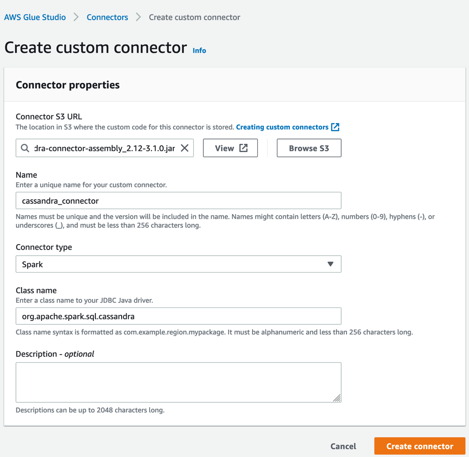
Task: Click the search magnifier icon in S3 URL field
Action: click(x=25, y=148)
